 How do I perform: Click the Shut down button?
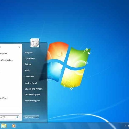29,117
